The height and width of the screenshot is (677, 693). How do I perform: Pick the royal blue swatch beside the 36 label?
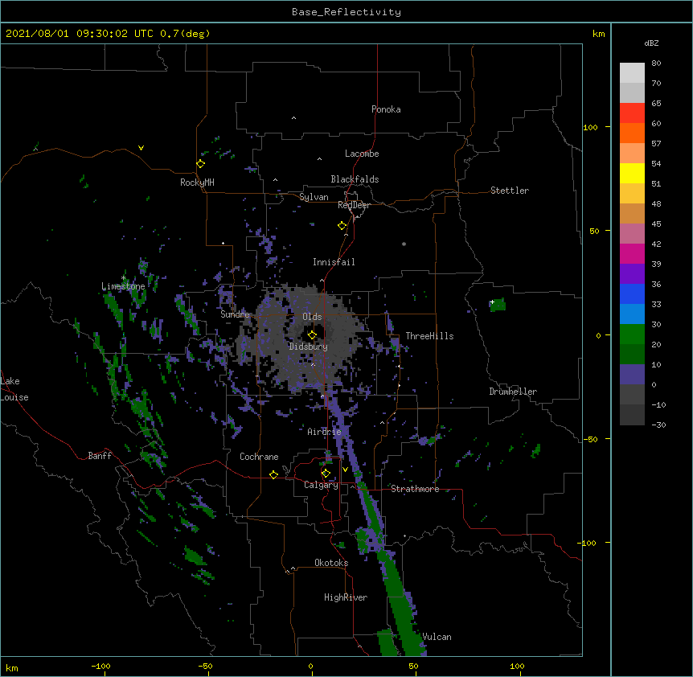click(x=632, y=293)
